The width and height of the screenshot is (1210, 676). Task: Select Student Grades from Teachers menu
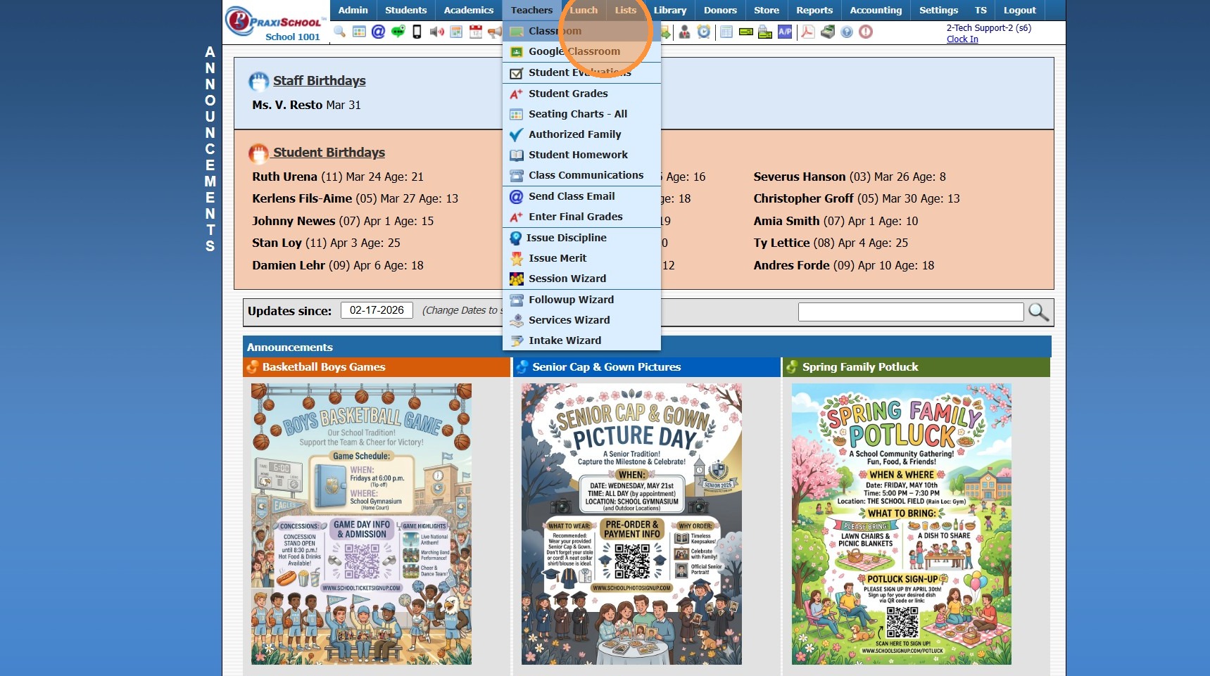coord(581,94)
